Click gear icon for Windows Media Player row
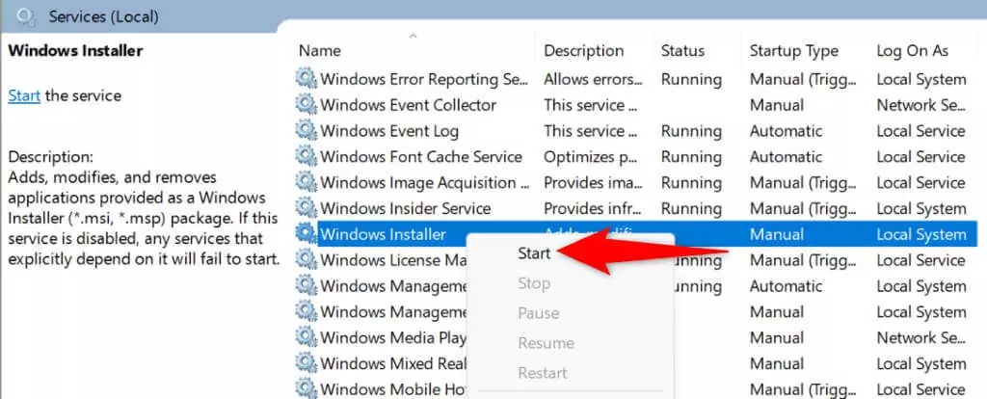Image resolution: width=987 pixels, height=399 pixels. point(307,337)
